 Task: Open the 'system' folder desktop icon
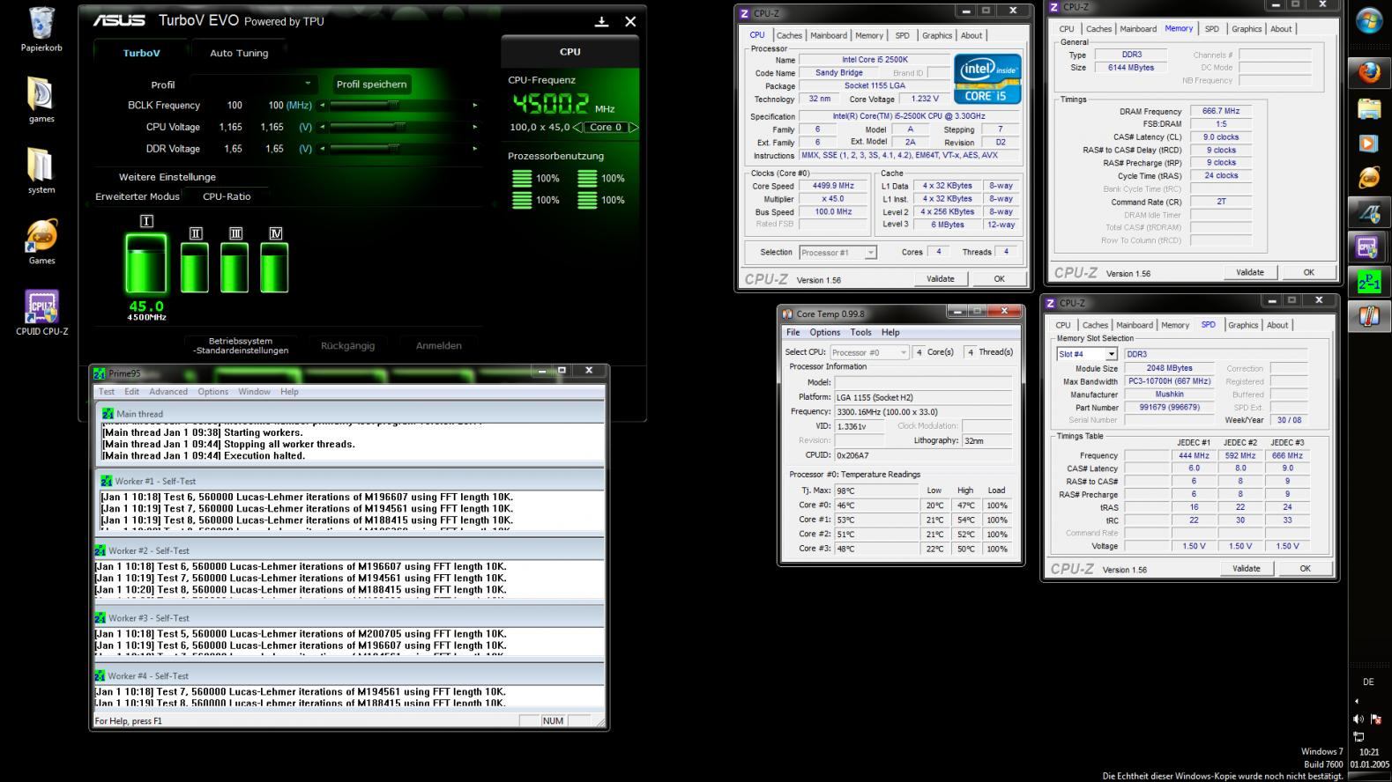click(x=41, y=171)
